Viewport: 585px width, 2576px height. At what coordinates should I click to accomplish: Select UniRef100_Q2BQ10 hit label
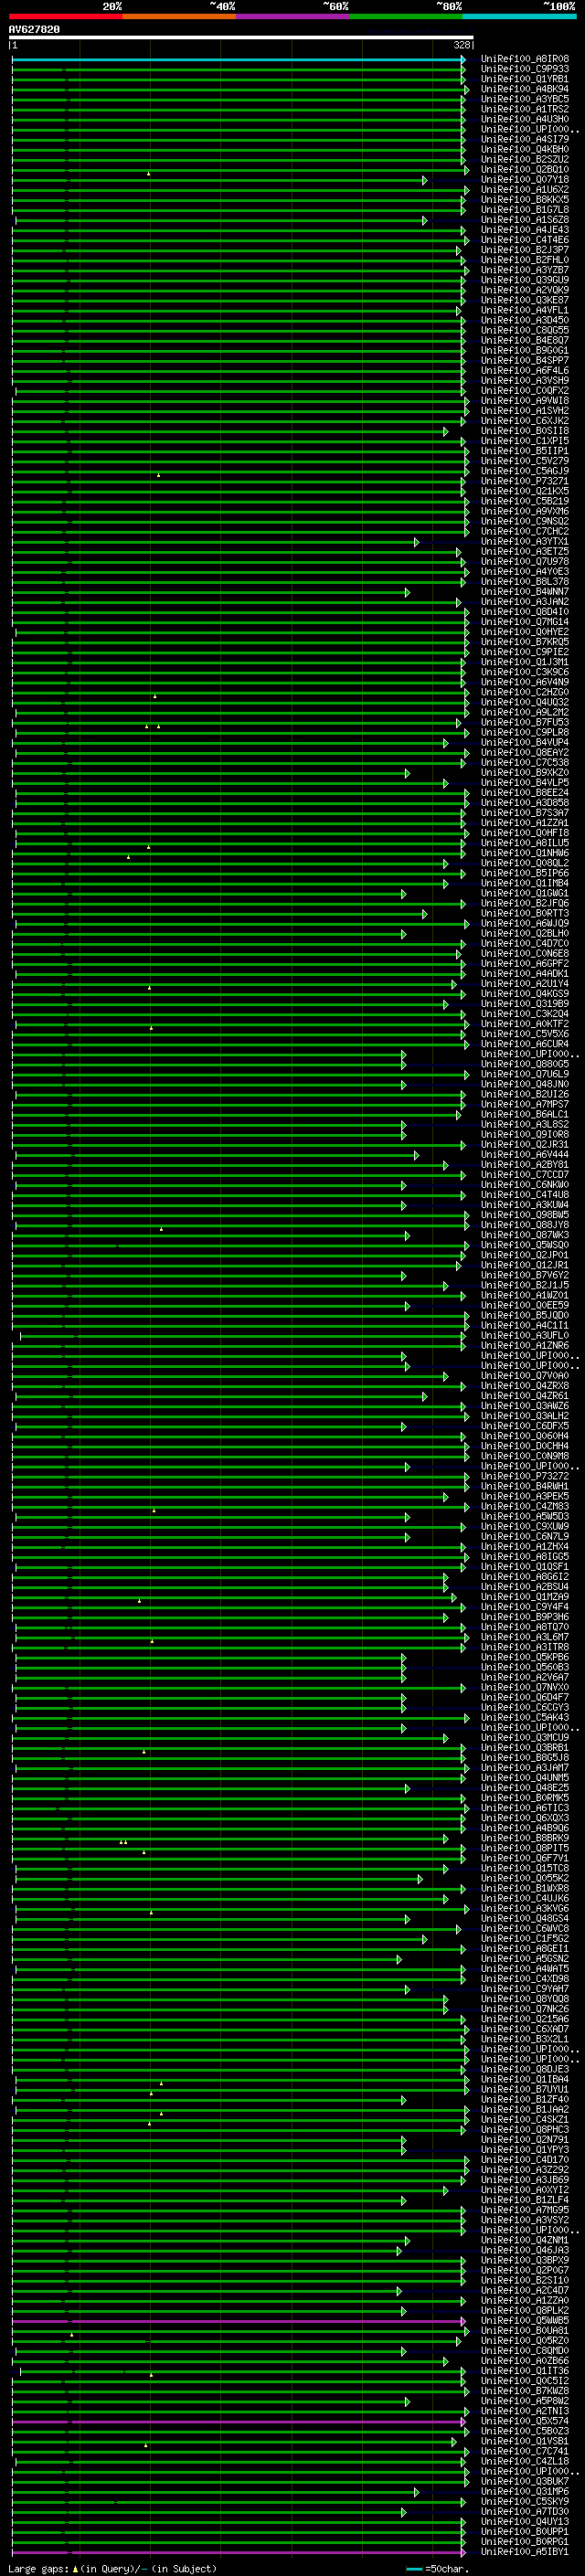(525, 169)
